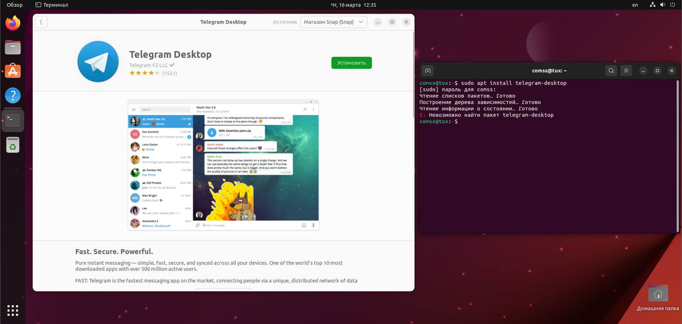Click the Fast. Secure. Powerful. heading

coord(114,251)
